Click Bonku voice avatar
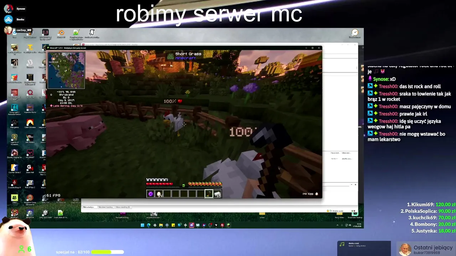The image size is (456, 256). (9, 19)
